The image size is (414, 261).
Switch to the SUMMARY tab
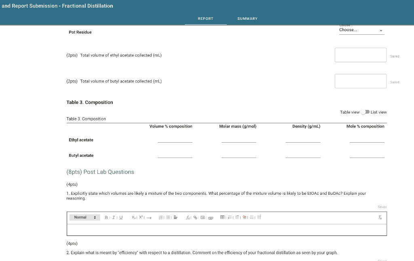[x=247, y=19]
